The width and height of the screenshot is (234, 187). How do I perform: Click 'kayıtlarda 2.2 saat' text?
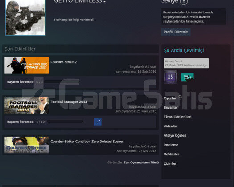click(143, 106)
